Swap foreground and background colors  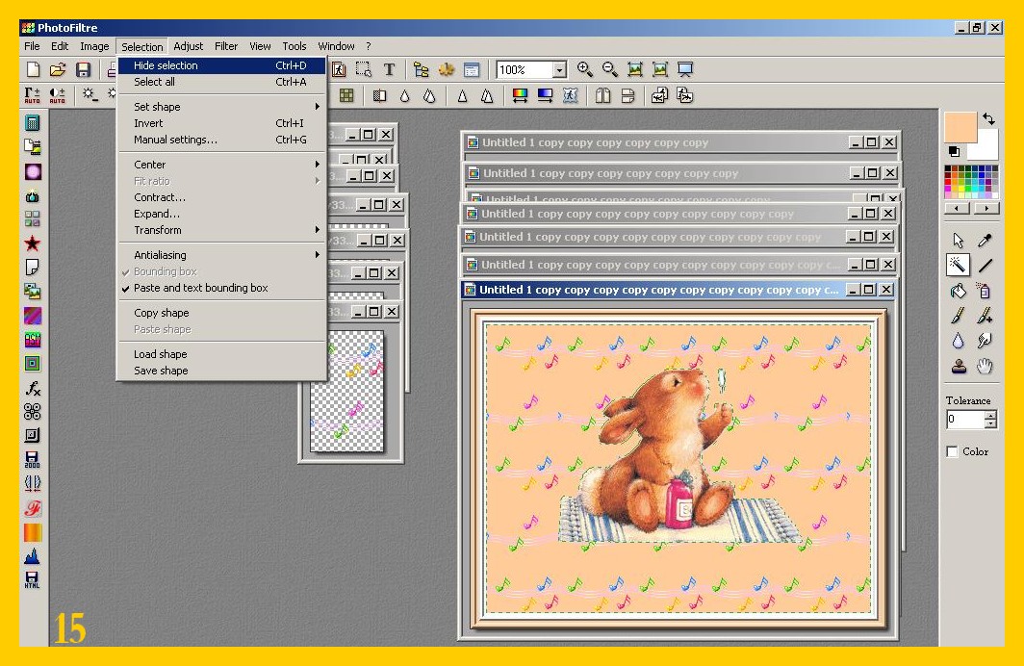(988, 119)
